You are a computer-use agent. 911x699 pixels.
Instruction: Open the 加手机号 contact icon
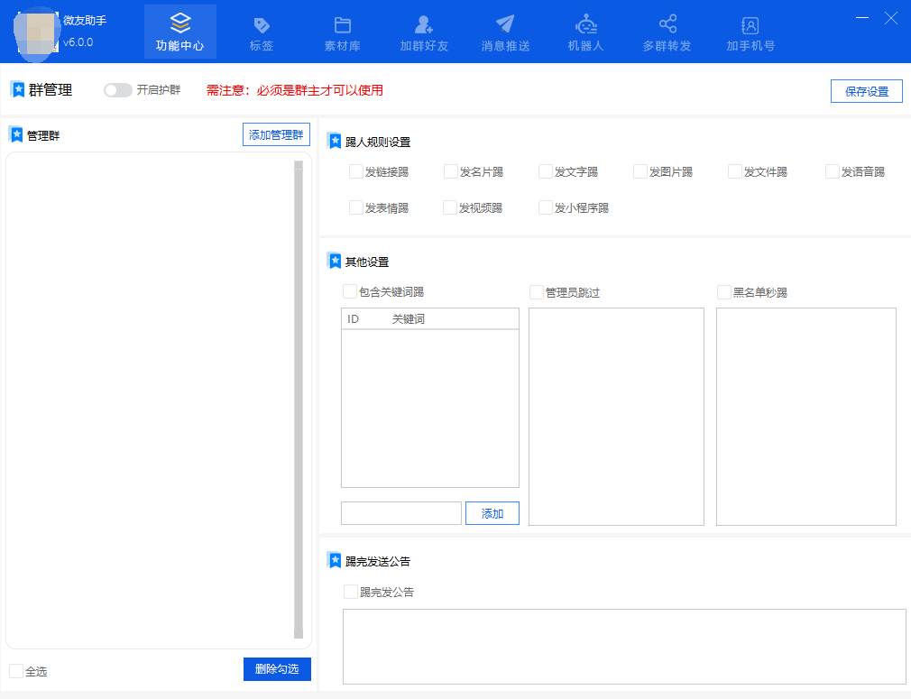750,25
